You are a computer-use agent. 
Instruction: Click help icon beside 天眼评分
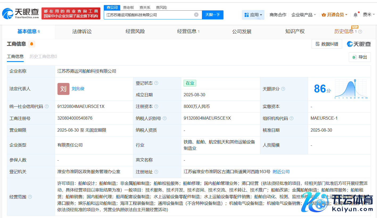pos(283,89)
